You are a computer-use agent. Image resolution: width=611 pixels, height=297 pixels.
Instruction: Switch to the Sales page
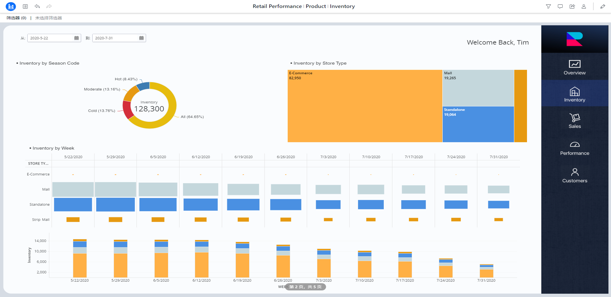[574, 121]
